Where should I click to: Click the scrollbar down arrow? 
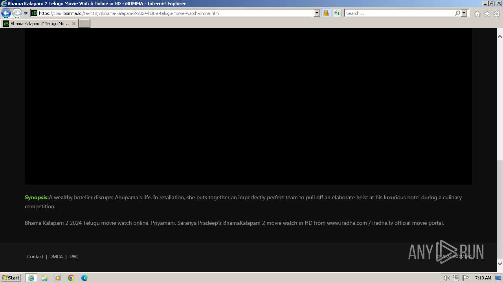click(x=500, y=264)
